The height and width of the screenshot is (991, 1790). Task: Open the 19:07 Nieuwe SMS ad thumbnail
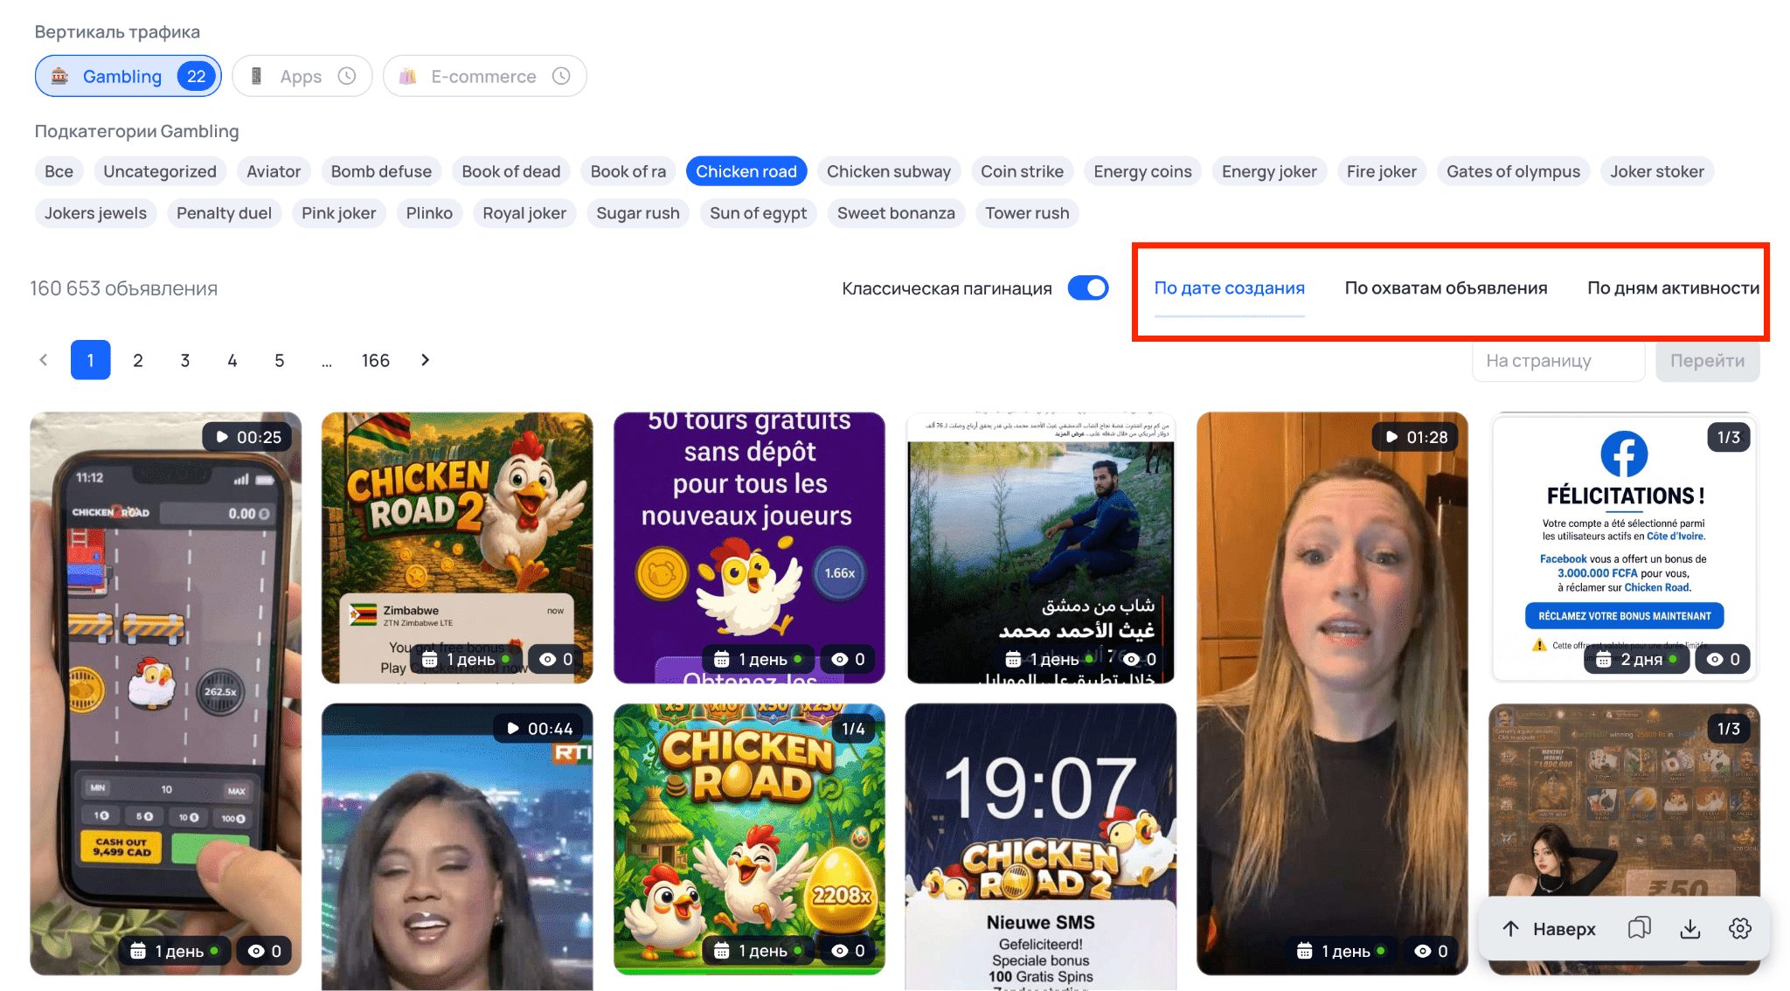coord(1041,846)
